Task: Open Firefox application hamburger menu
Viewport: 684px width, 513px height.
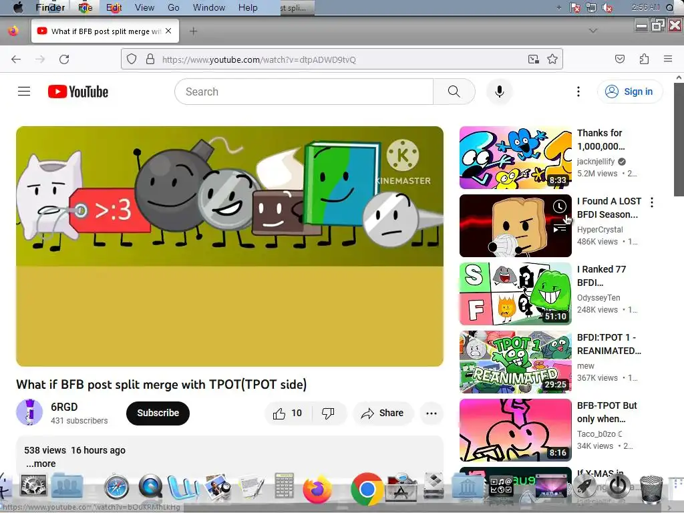Action: click(668, 59)
